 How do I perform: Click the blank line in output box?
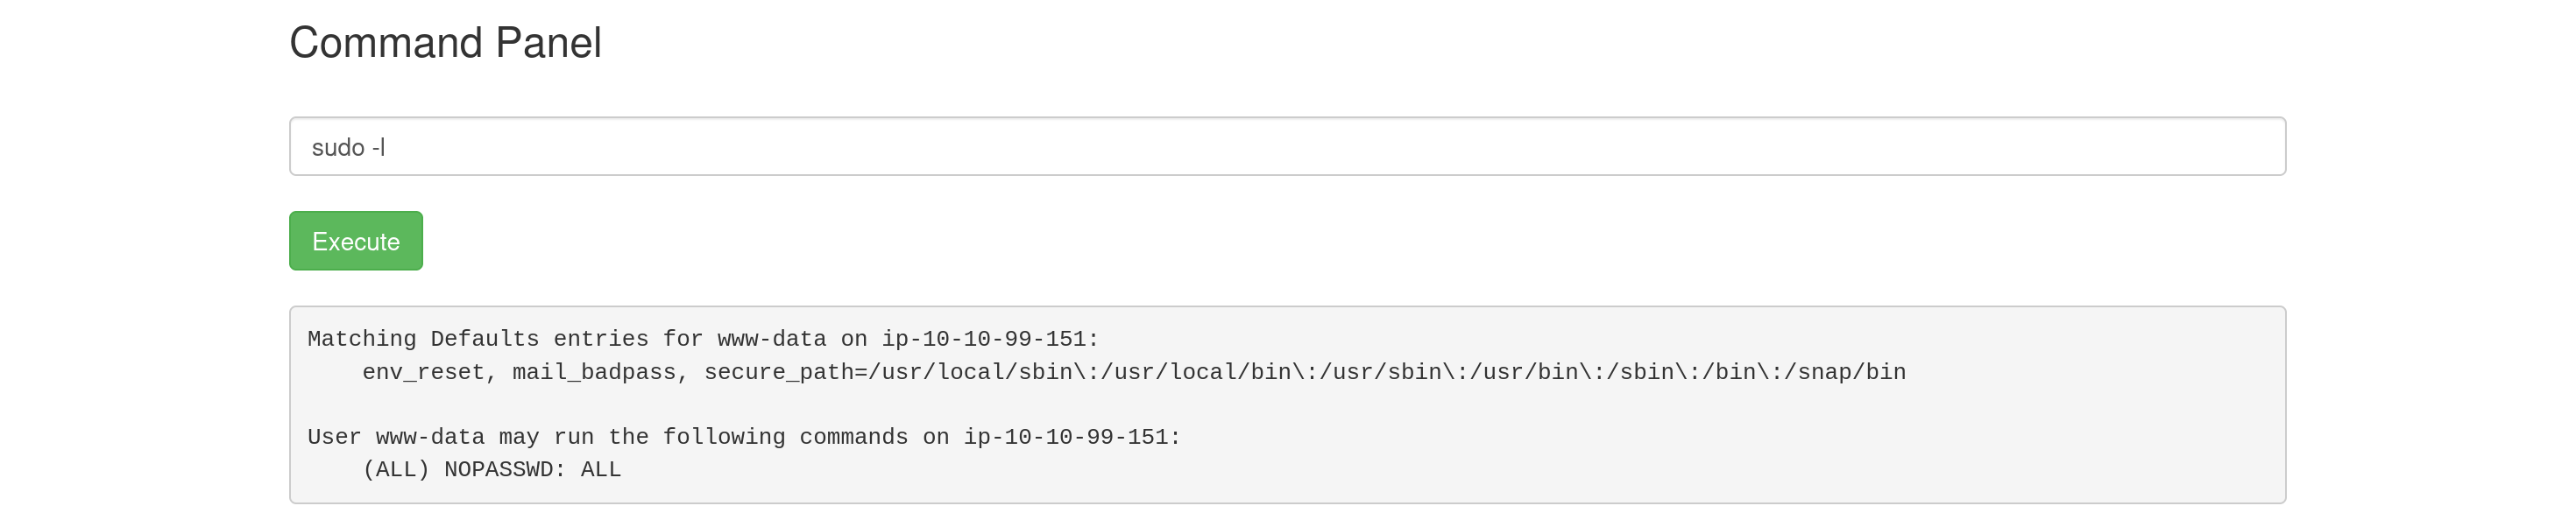(1287, 404)
